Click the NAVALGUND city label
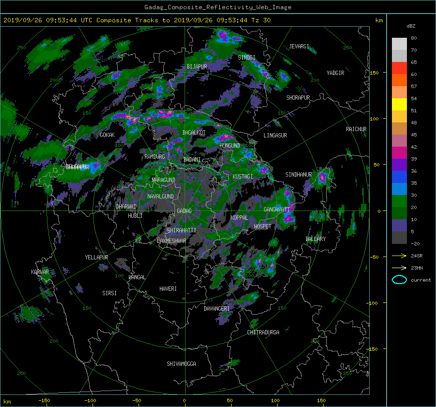The width and height of the screenshot is (436, 407). click(160, 196)
